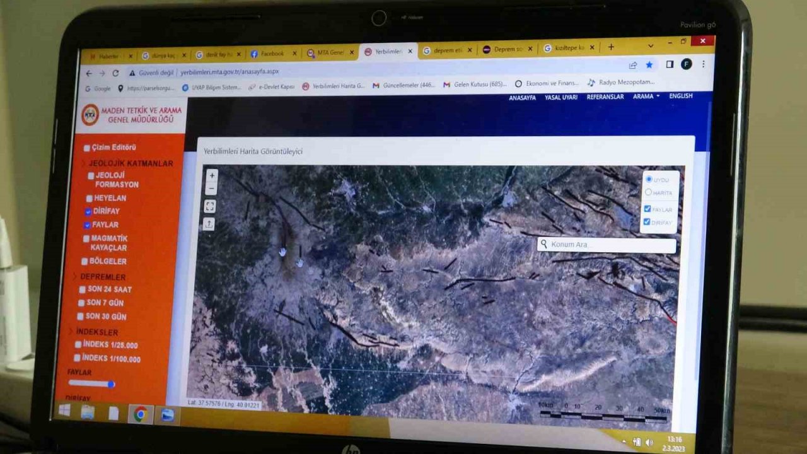Uncheck the FAYLAR overlay checkbox on the map
This screenshot has height=454, width=807.
pyautogui.click(x=646, y=209)
